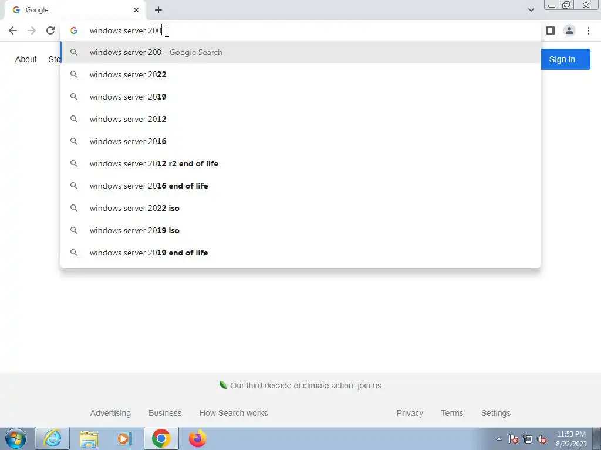Screen dimensions: 601x450
Task: Launch Firefox from the taskbar
Action: (x=197, y=438)
